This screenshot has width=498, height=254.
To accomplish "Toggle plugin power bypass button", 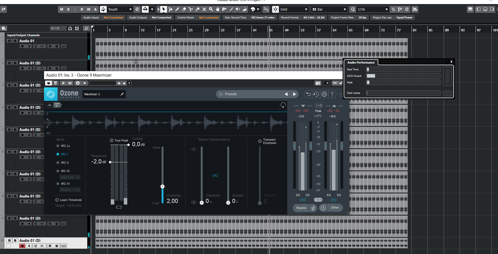I will (x=49, y=83).
